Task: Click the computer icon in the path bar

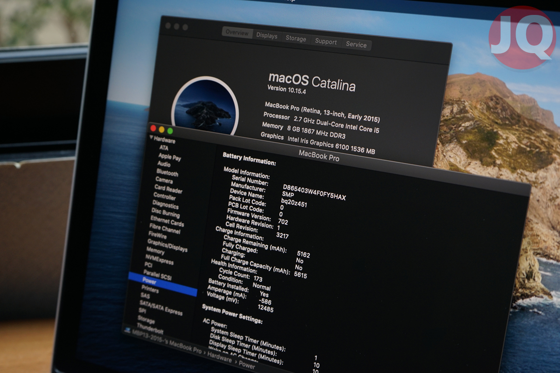Action: [x=127, y=330]
